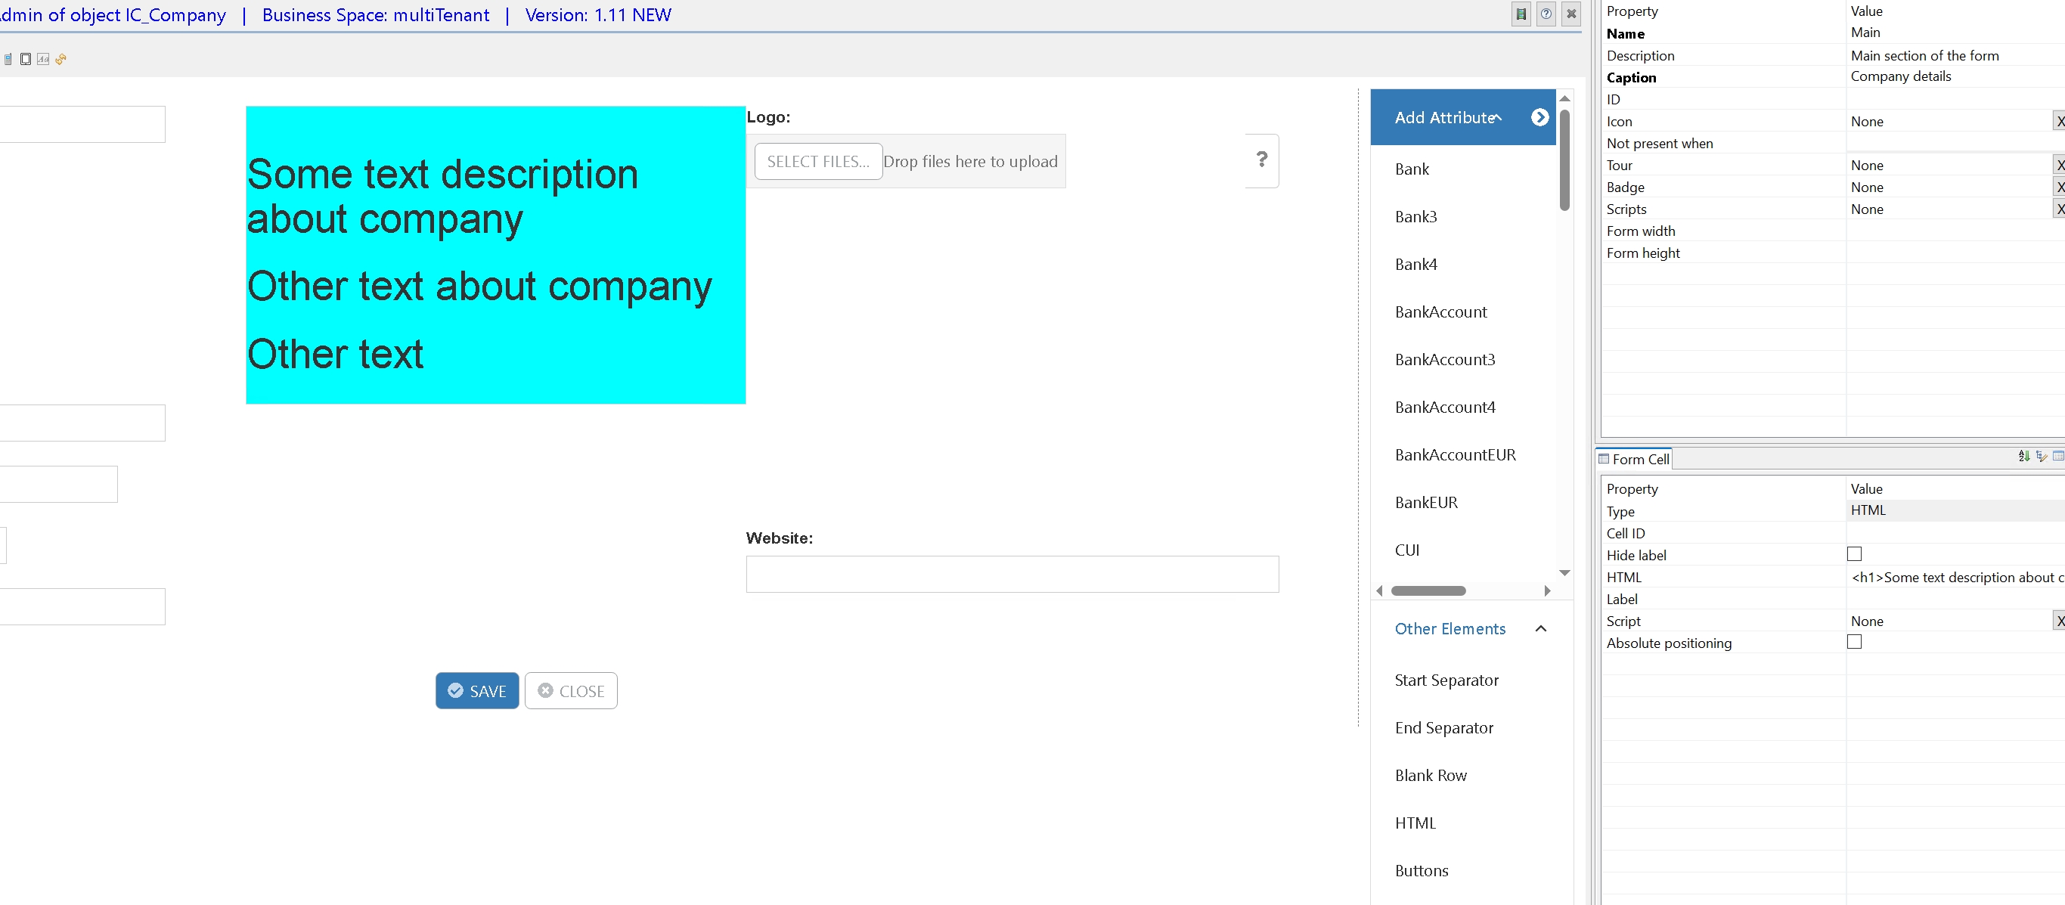Select the Bank4 attribute
Screen dimensions: 2065x905
(1415, 264)
